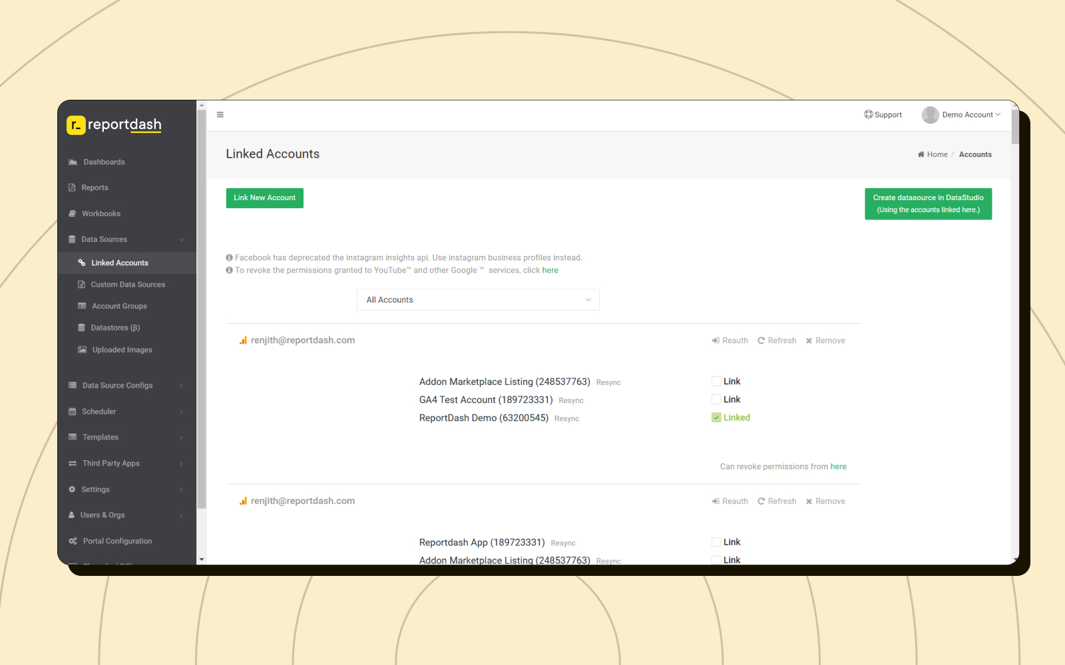The image size is (1065, 665).
Task: Click 'here' after Can revoke permissions from
Action: (x=839, y=467)
